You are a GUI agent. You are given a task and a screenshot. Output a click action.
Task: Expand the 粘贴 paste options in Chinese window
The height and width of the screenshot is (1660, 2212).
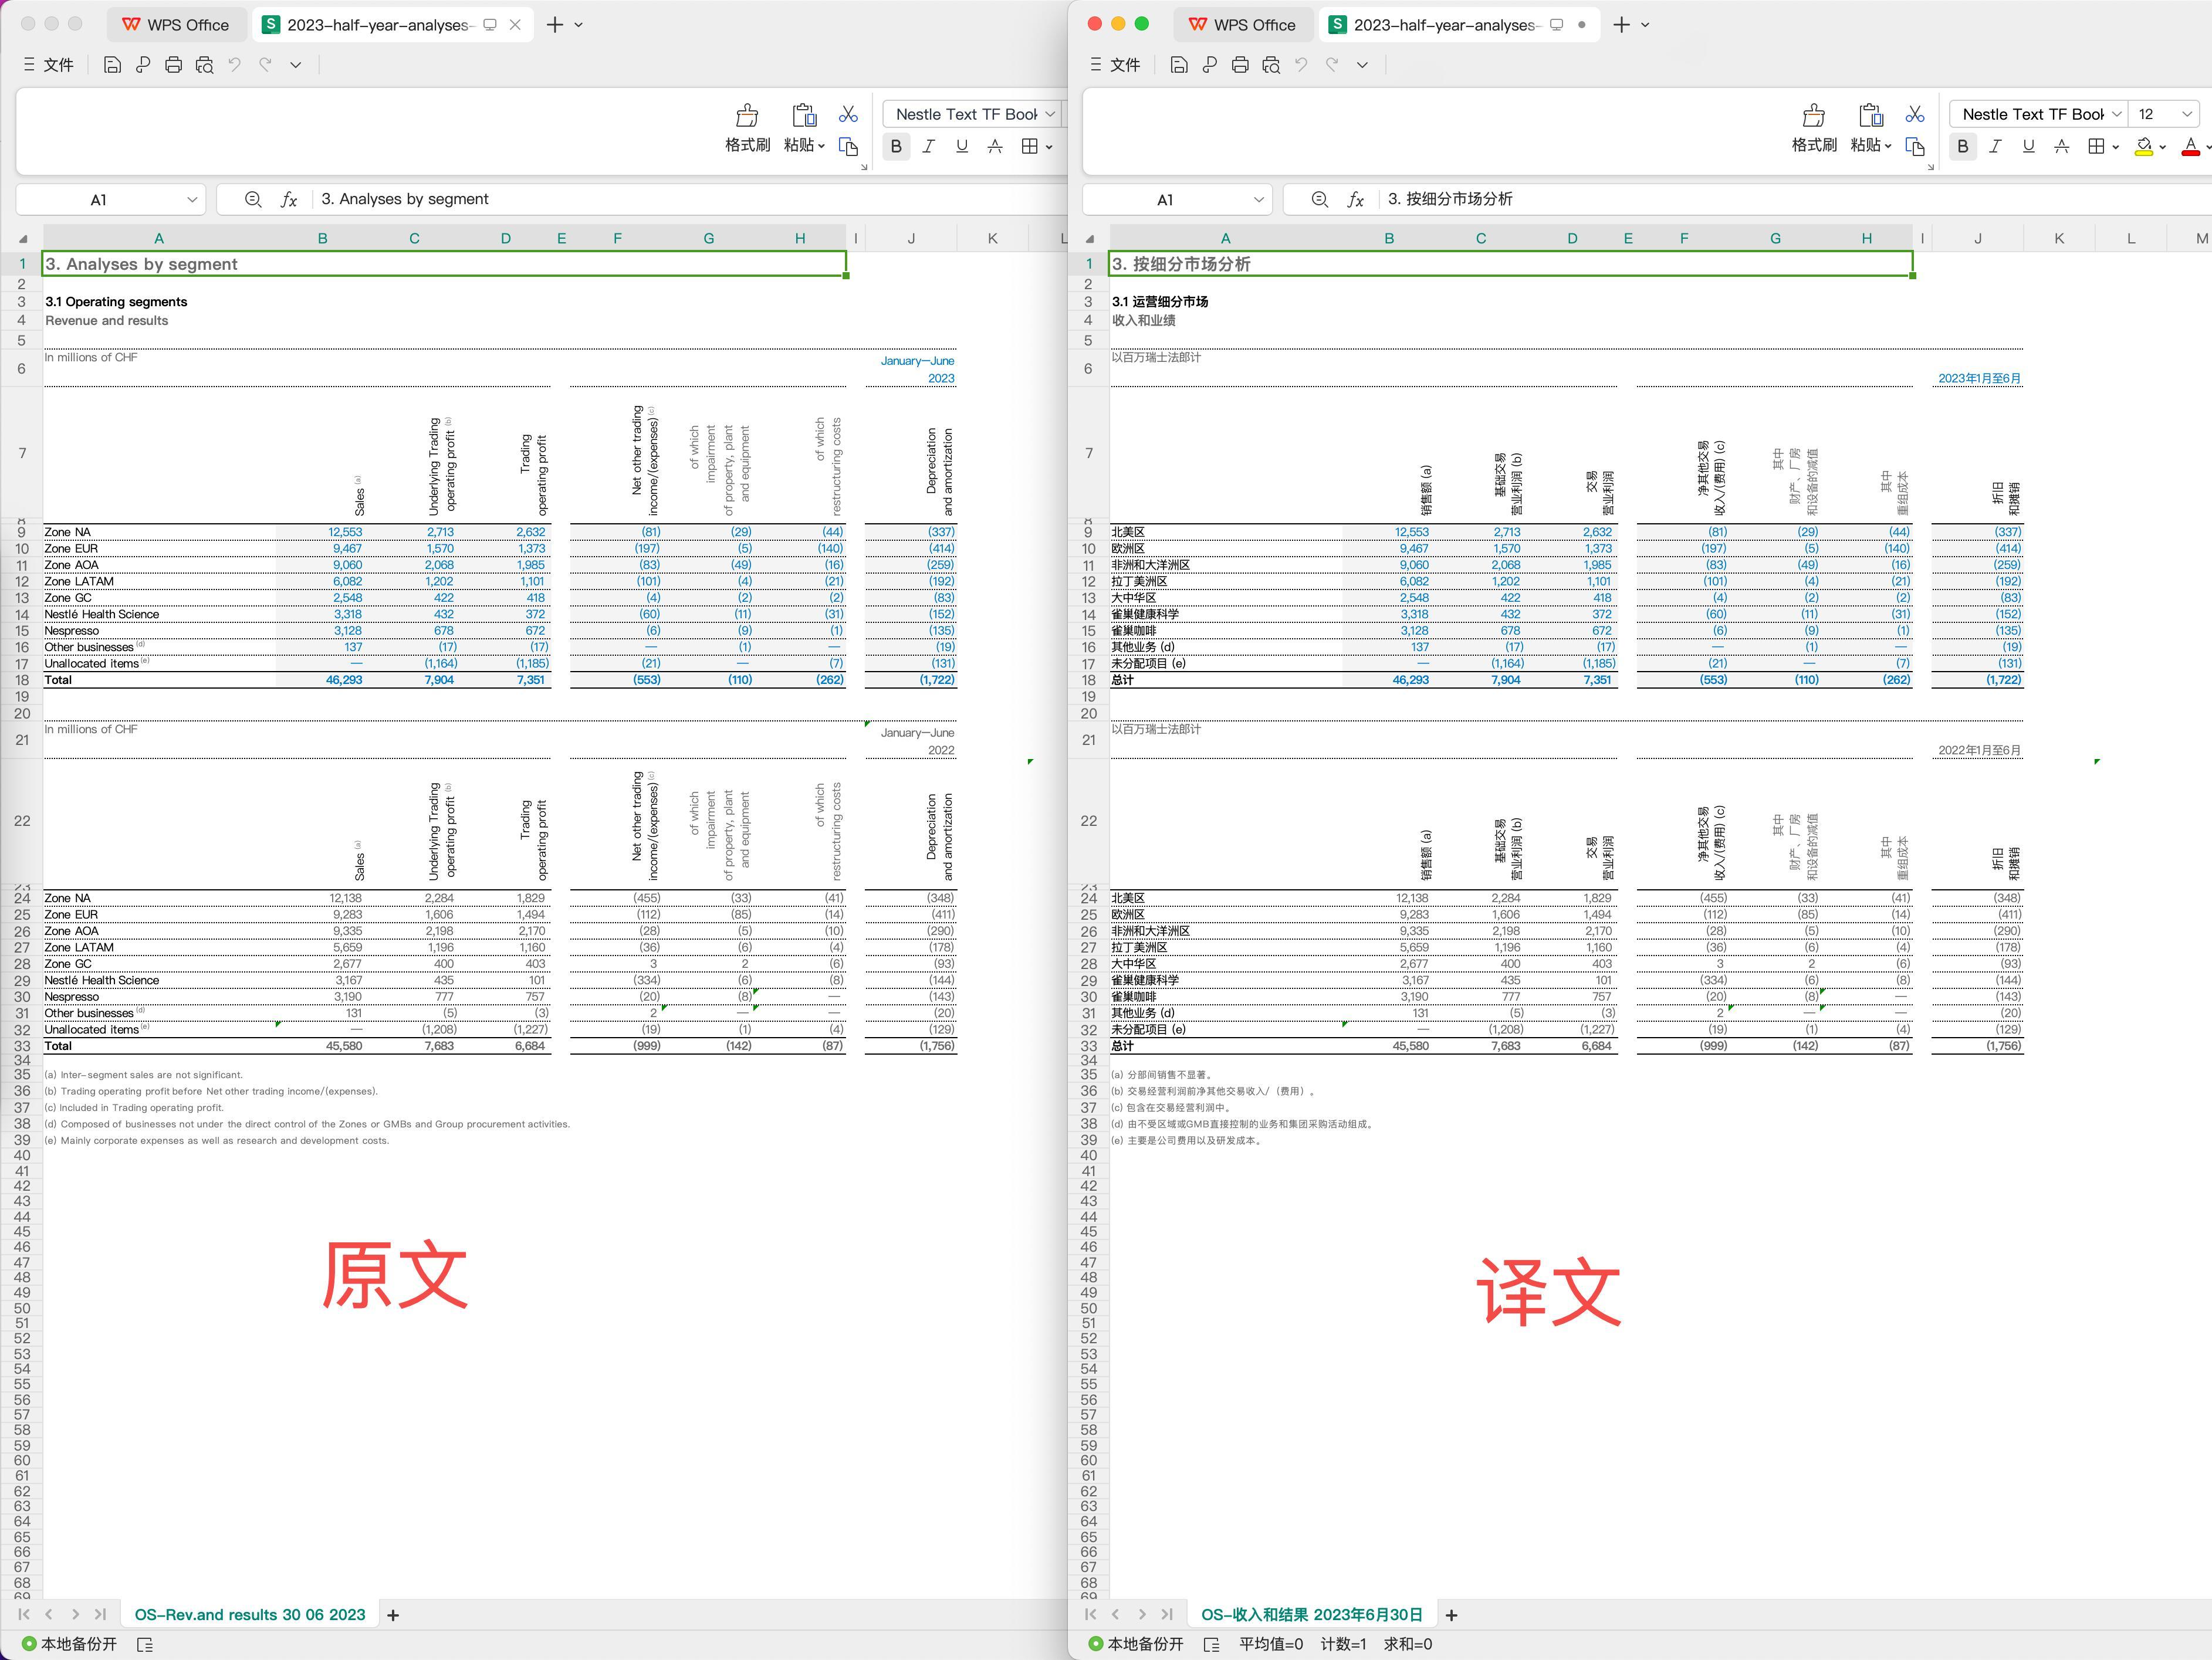pos(1887,146)
